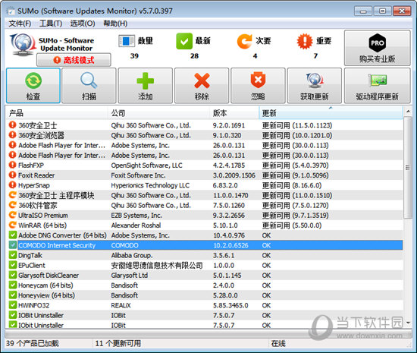Click the 忽略 (Ignore) shield button

(258, 86)
